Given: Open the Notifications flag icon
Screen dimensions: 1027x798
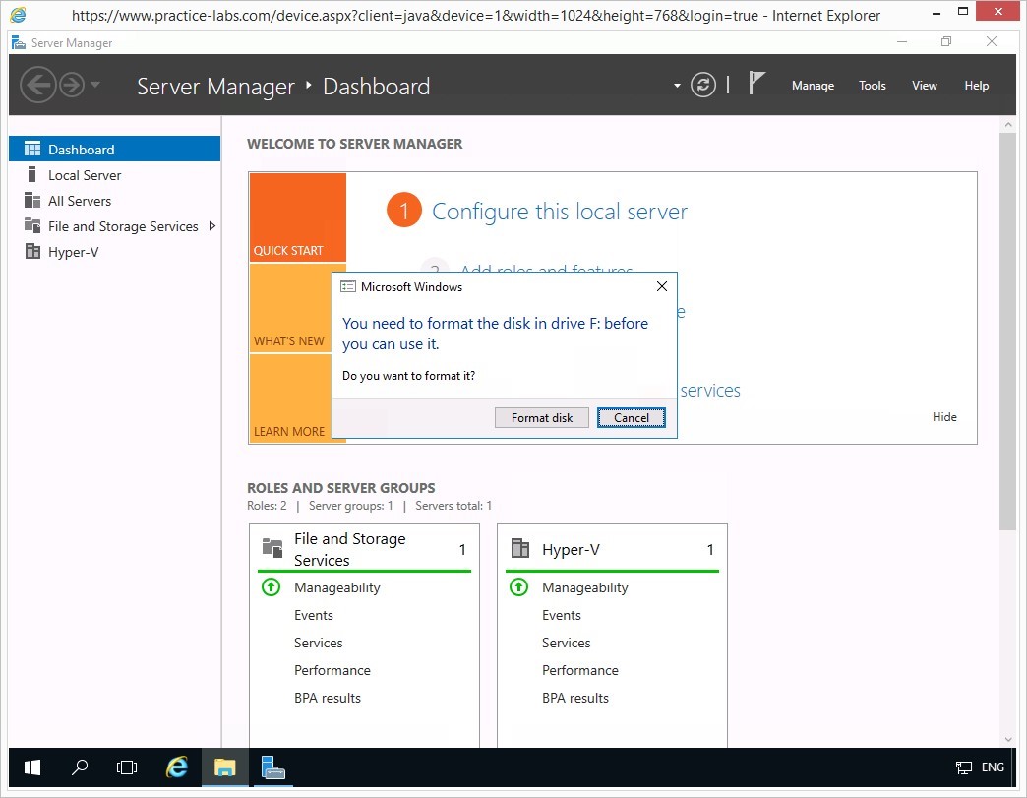Looking at the screenshot, I should [756, 84].
